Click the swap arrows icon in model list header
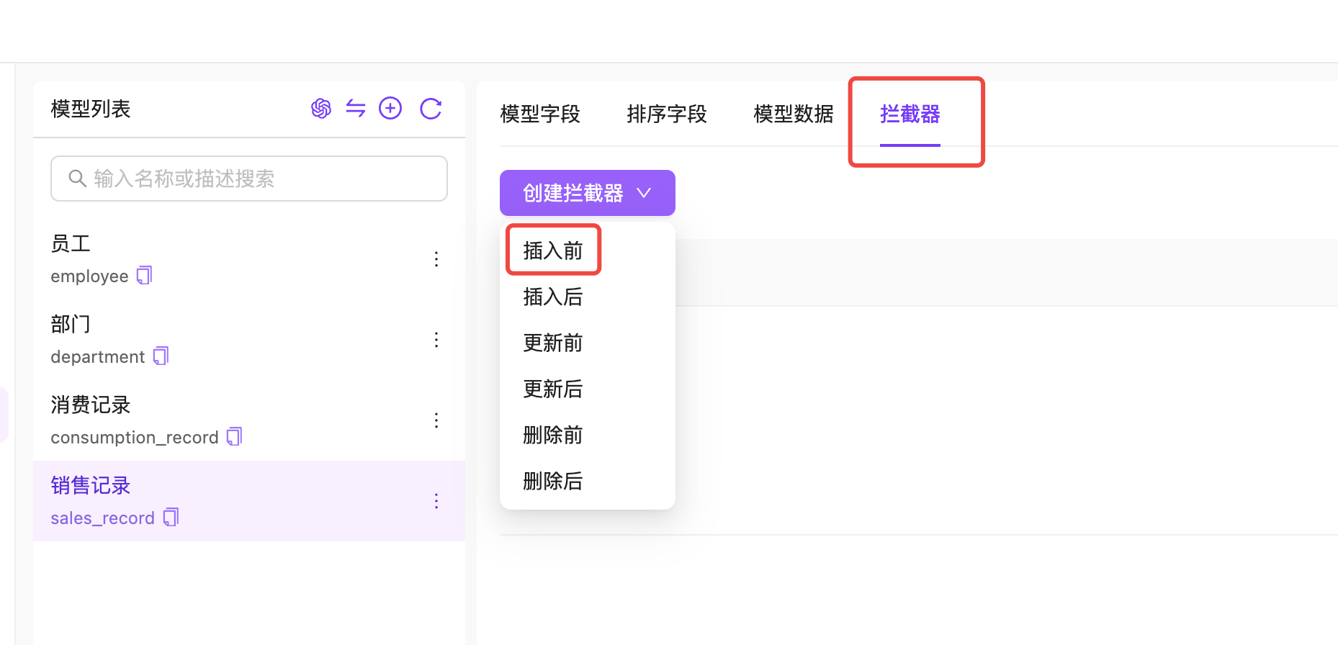This screenshot has width=1338, height=645. [356, 109]
